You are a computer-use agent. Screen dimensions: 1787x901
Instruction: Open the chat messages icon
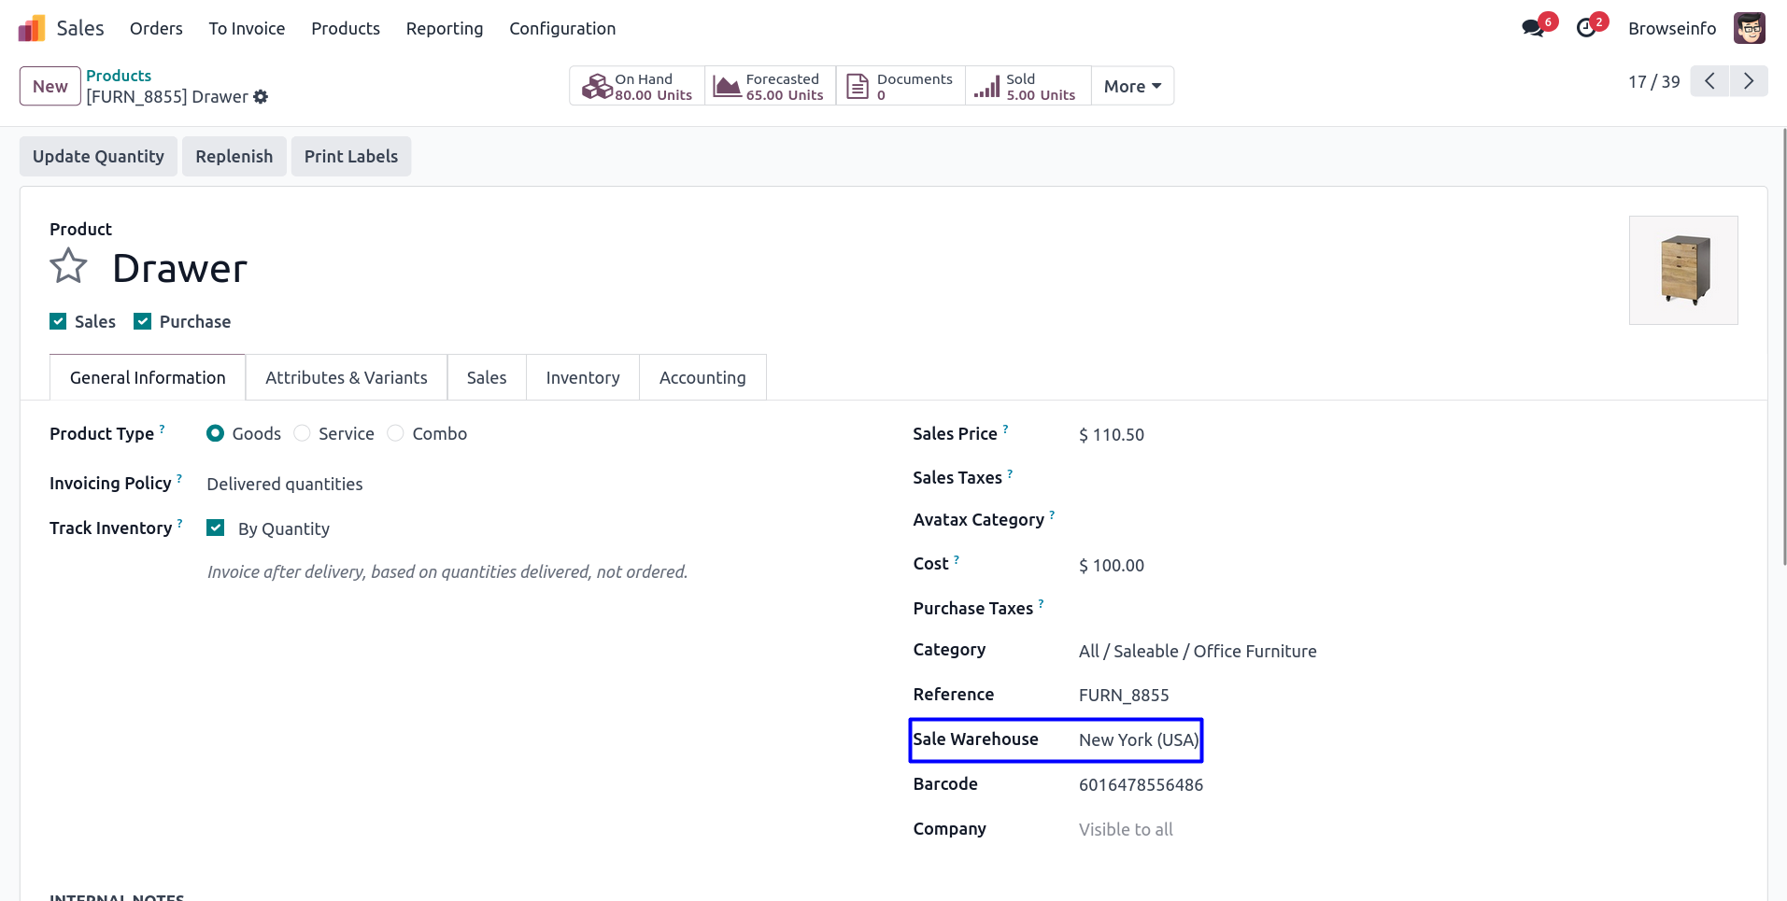coord(1532,28)
